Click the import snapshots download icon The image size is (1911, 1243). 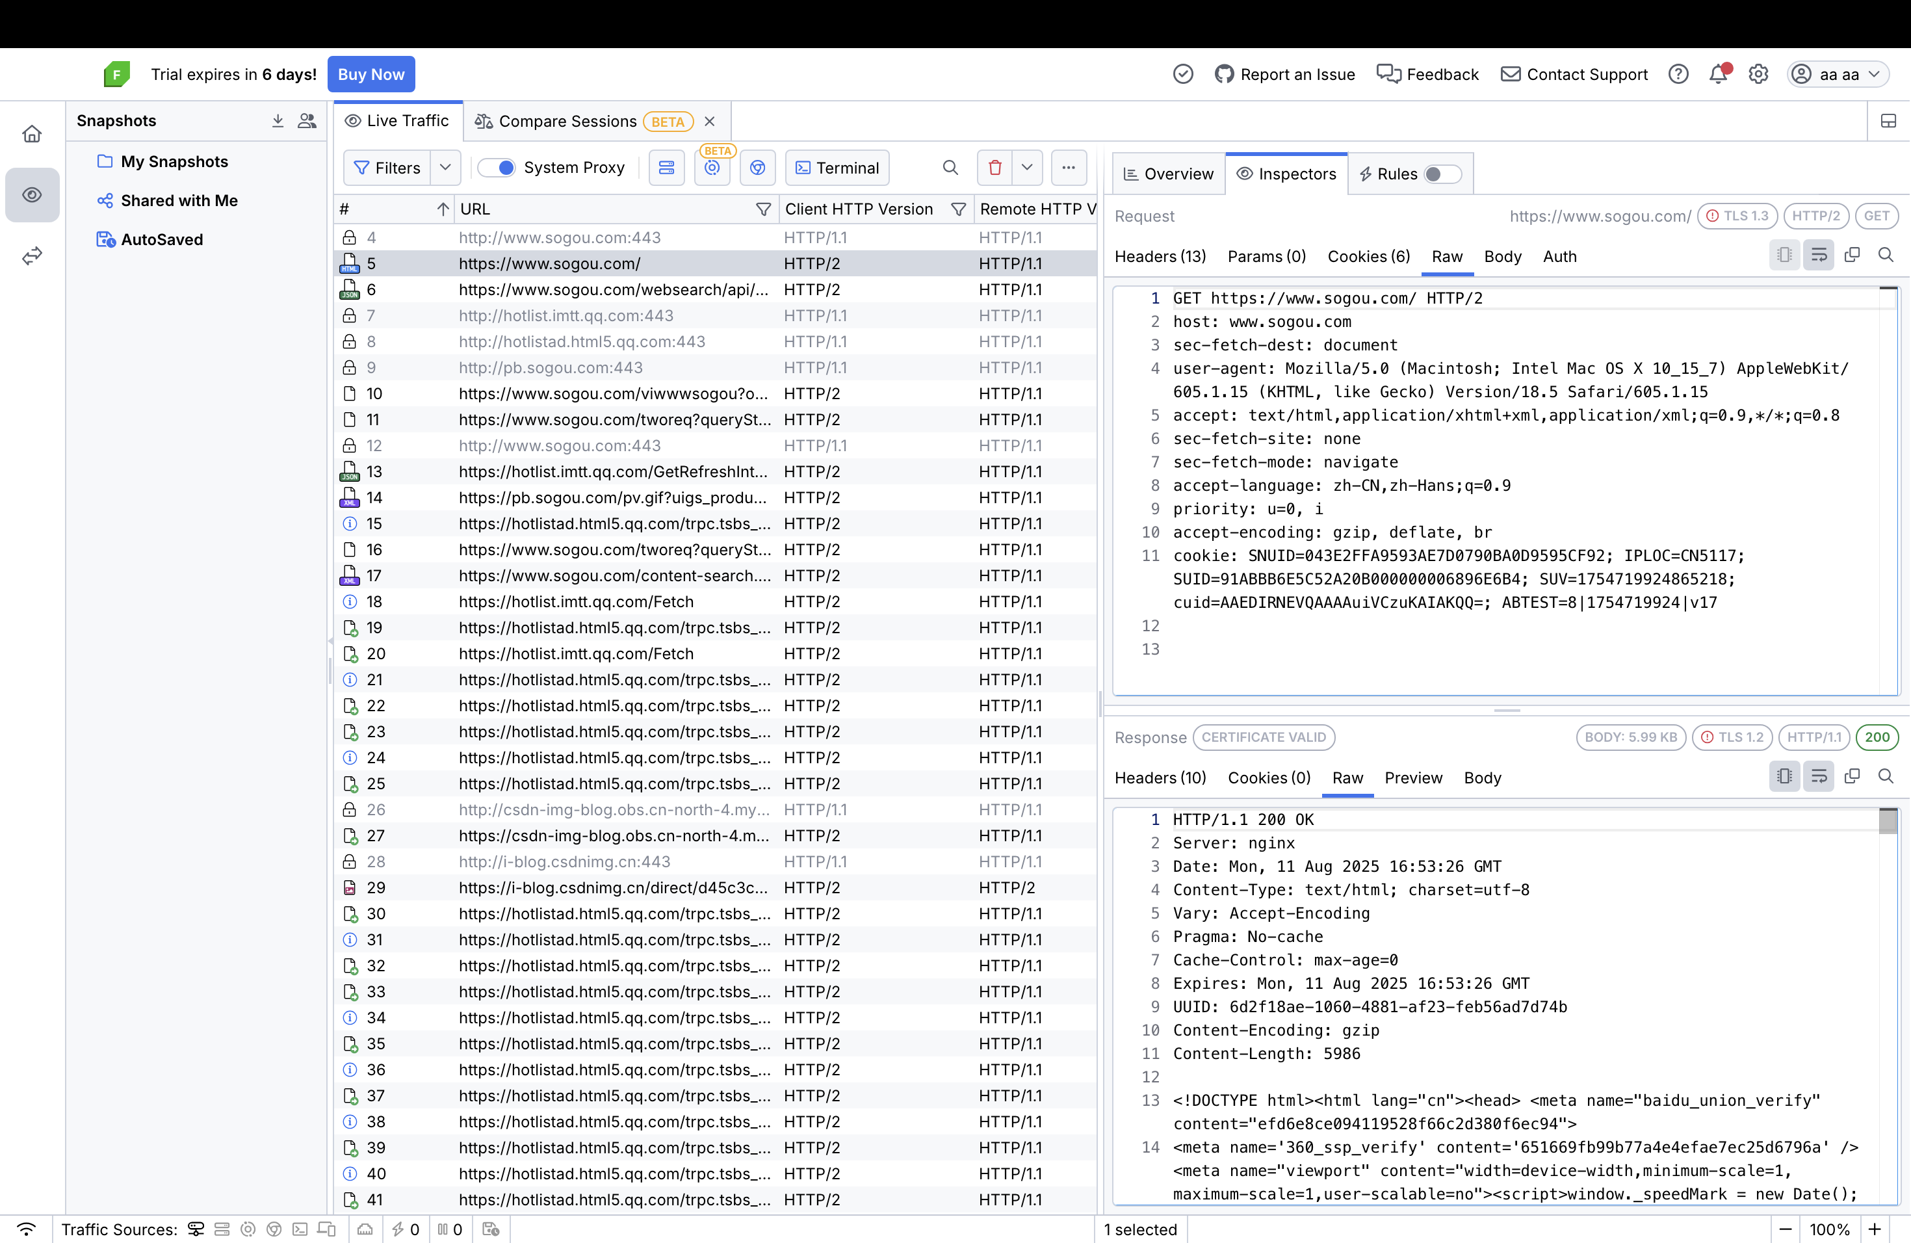pos(278,122)
